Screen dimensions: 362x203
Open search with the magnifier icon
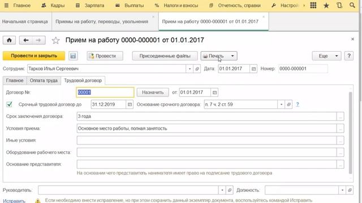pos(352,5)
